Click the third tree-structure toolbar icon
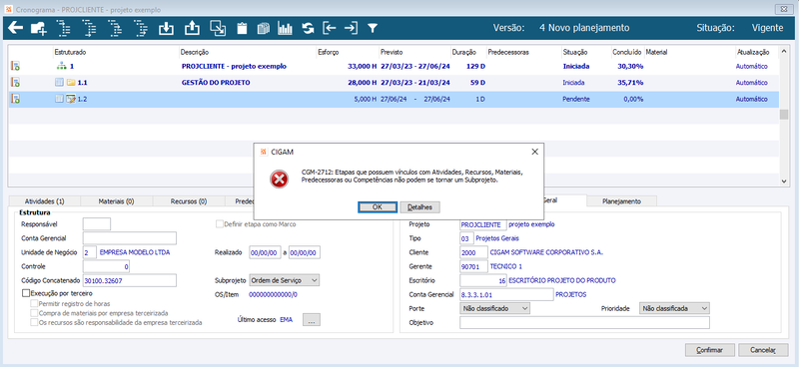 [x=115, y=28]
